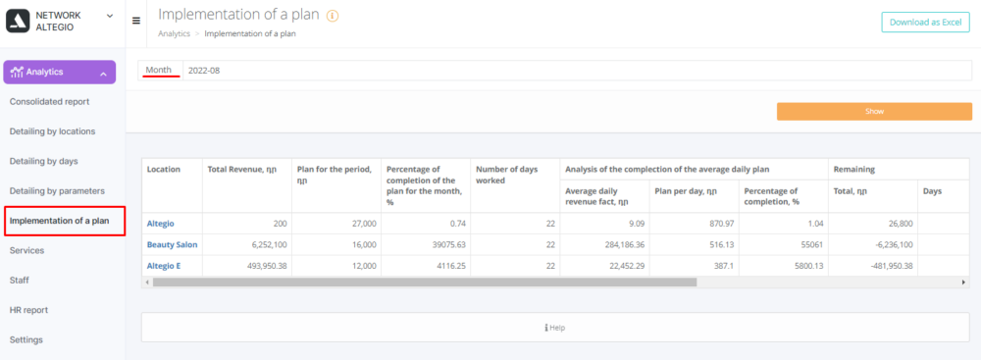Open Consolidated report
Image resolution: width=981 pixels, height=360 pixels.
pyautogui.click(x=49, y=101)
